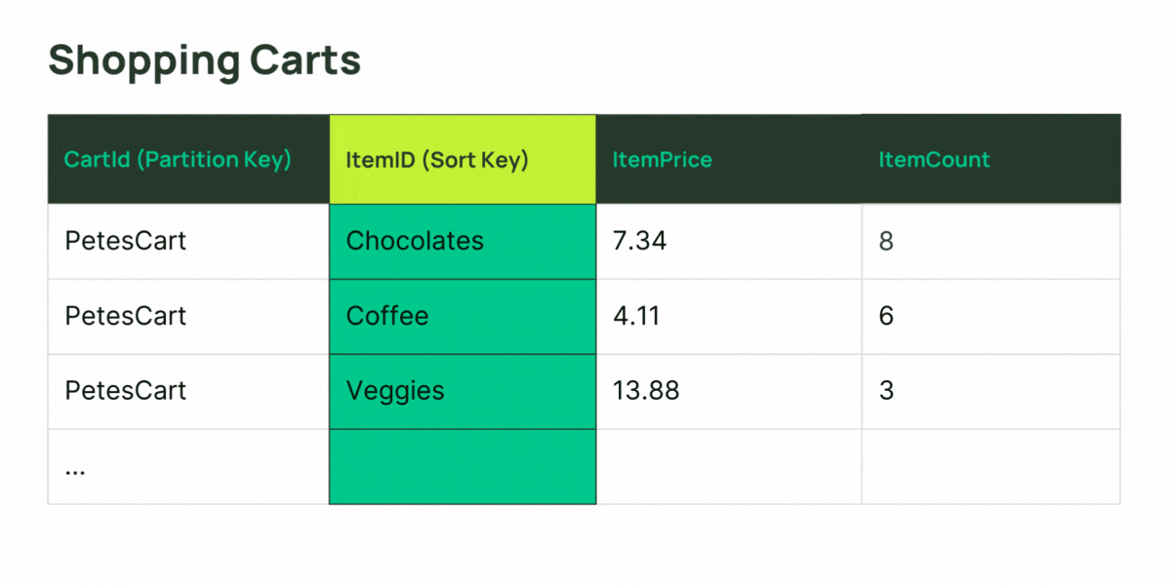Click the ellipsis cell in last row
The height and width of the screenshot is (585, 1171).
(188, 467)
